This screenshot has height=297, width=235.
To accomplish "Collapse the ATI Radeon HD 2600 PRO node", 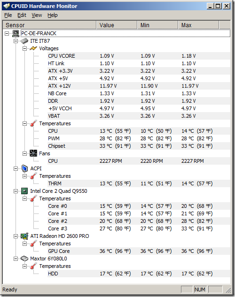I will point(16,236).
